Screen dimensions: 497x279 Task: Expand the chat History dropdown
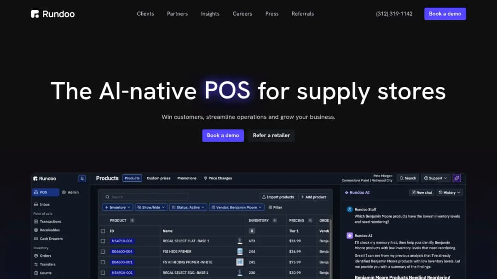[x=450, y=192]
